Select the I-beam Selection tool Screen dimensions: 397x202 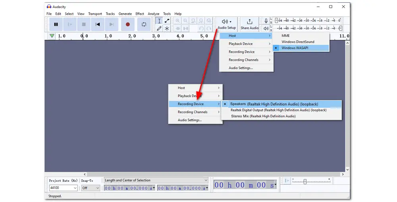[159, 21]
